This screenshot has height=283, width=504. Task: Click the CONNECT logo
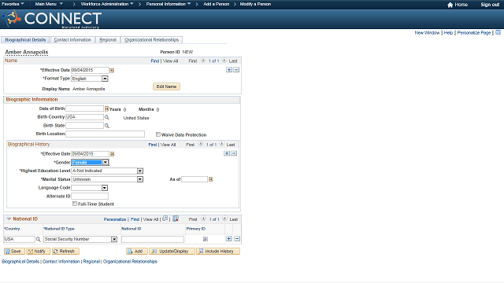click(x=53, y=19)
